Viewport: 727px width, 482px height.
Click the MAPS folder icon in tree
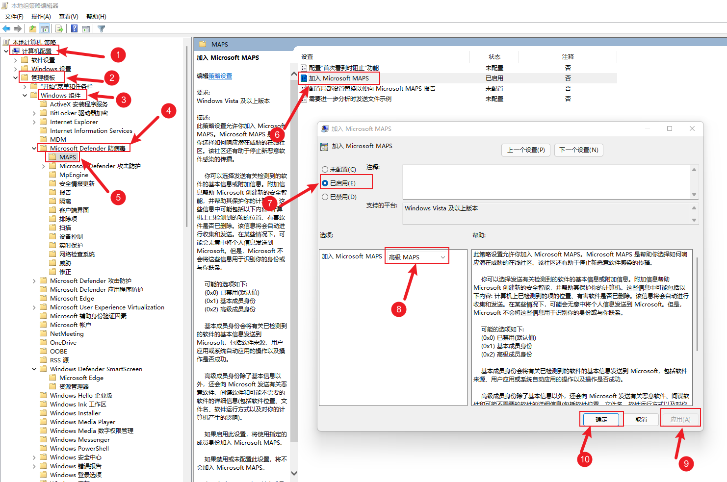pos(53,157)
